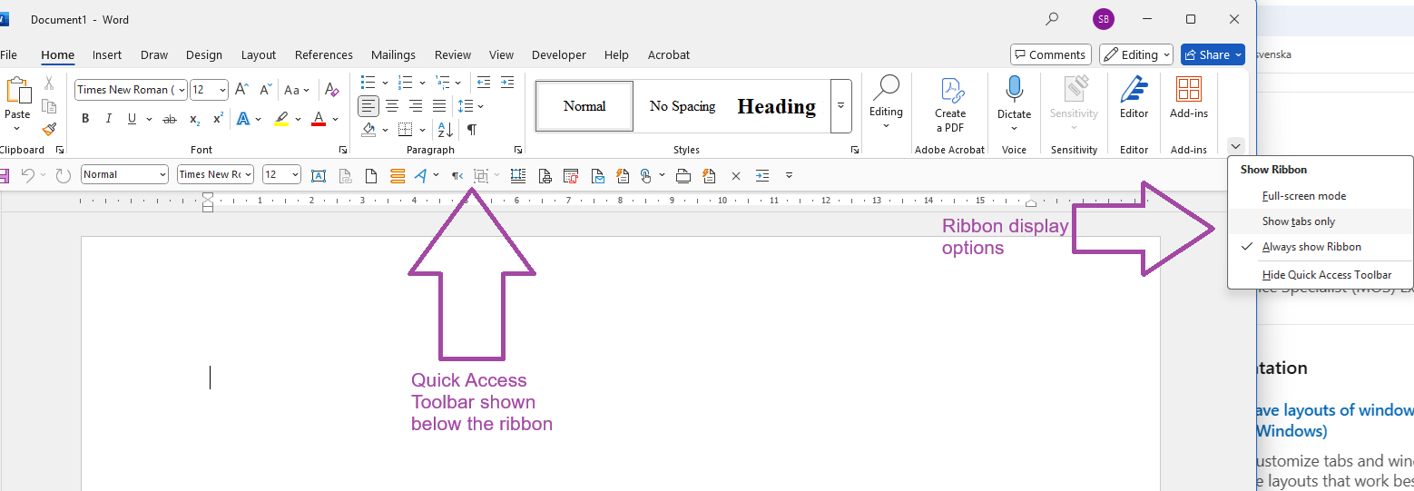Expand the Styles gallery More arrow
Viewport: 1414px width, 491px height.
tap(840, 105)
